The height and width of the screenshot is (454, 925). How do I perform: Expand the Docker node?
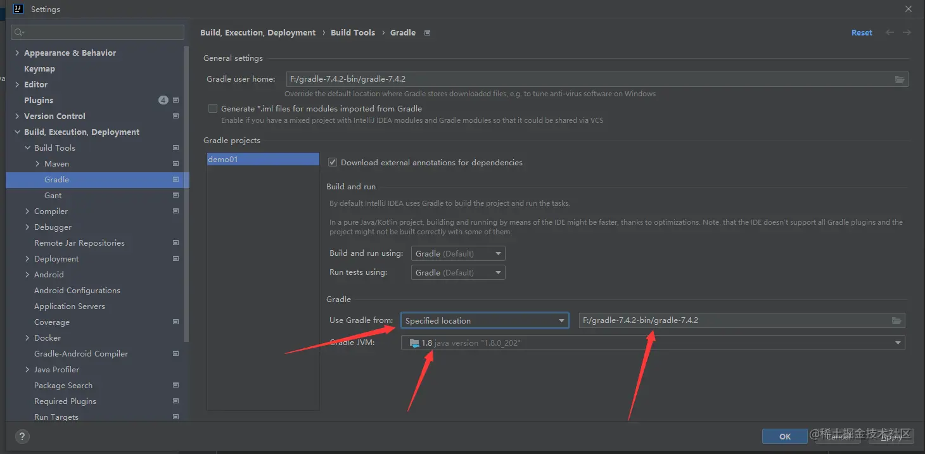(27, 337)
